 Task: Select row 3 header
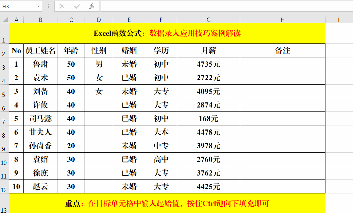pyautogui.click(x=5, y=64)
